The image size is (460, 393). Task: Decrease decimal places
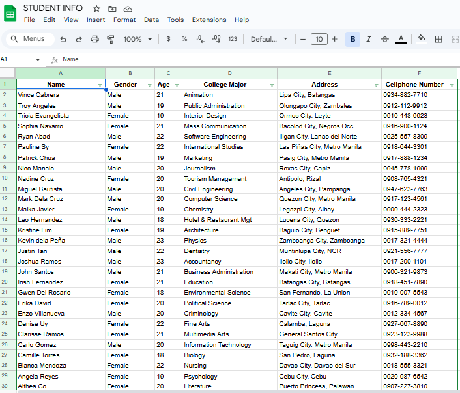200,38
